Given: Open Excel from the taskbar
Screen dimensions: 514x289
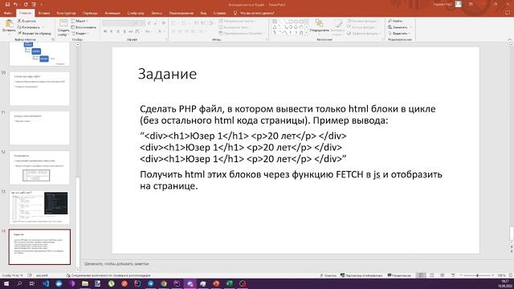Looking at the screenshot, I should (x=230, y=283).
